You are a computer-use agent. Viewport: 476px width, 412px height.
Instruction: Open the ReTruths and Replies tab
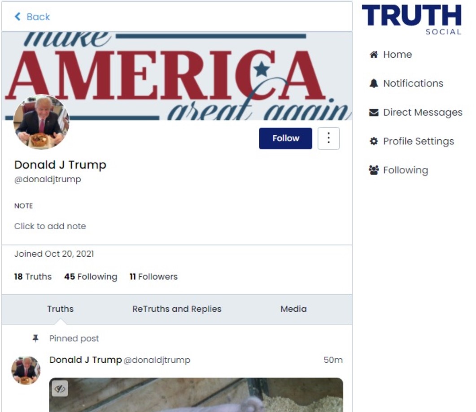tap(177, 309)
